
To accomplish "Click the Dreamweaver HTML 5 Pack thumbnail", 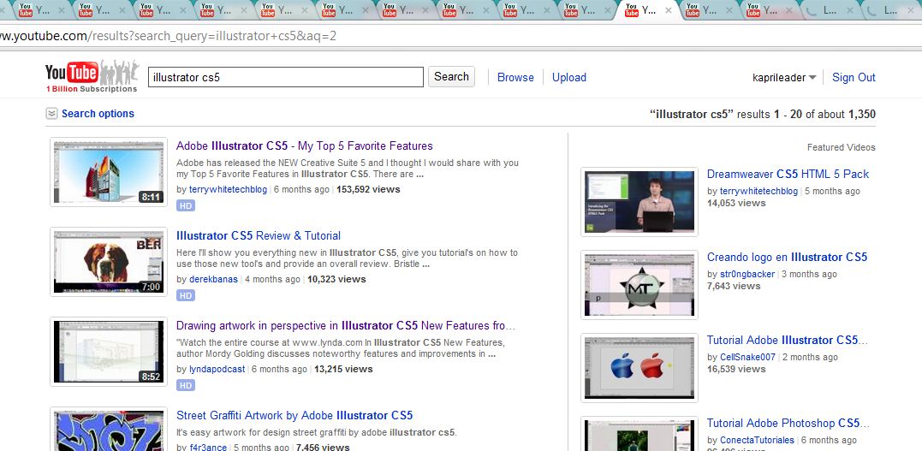I will tap(639, 202).
